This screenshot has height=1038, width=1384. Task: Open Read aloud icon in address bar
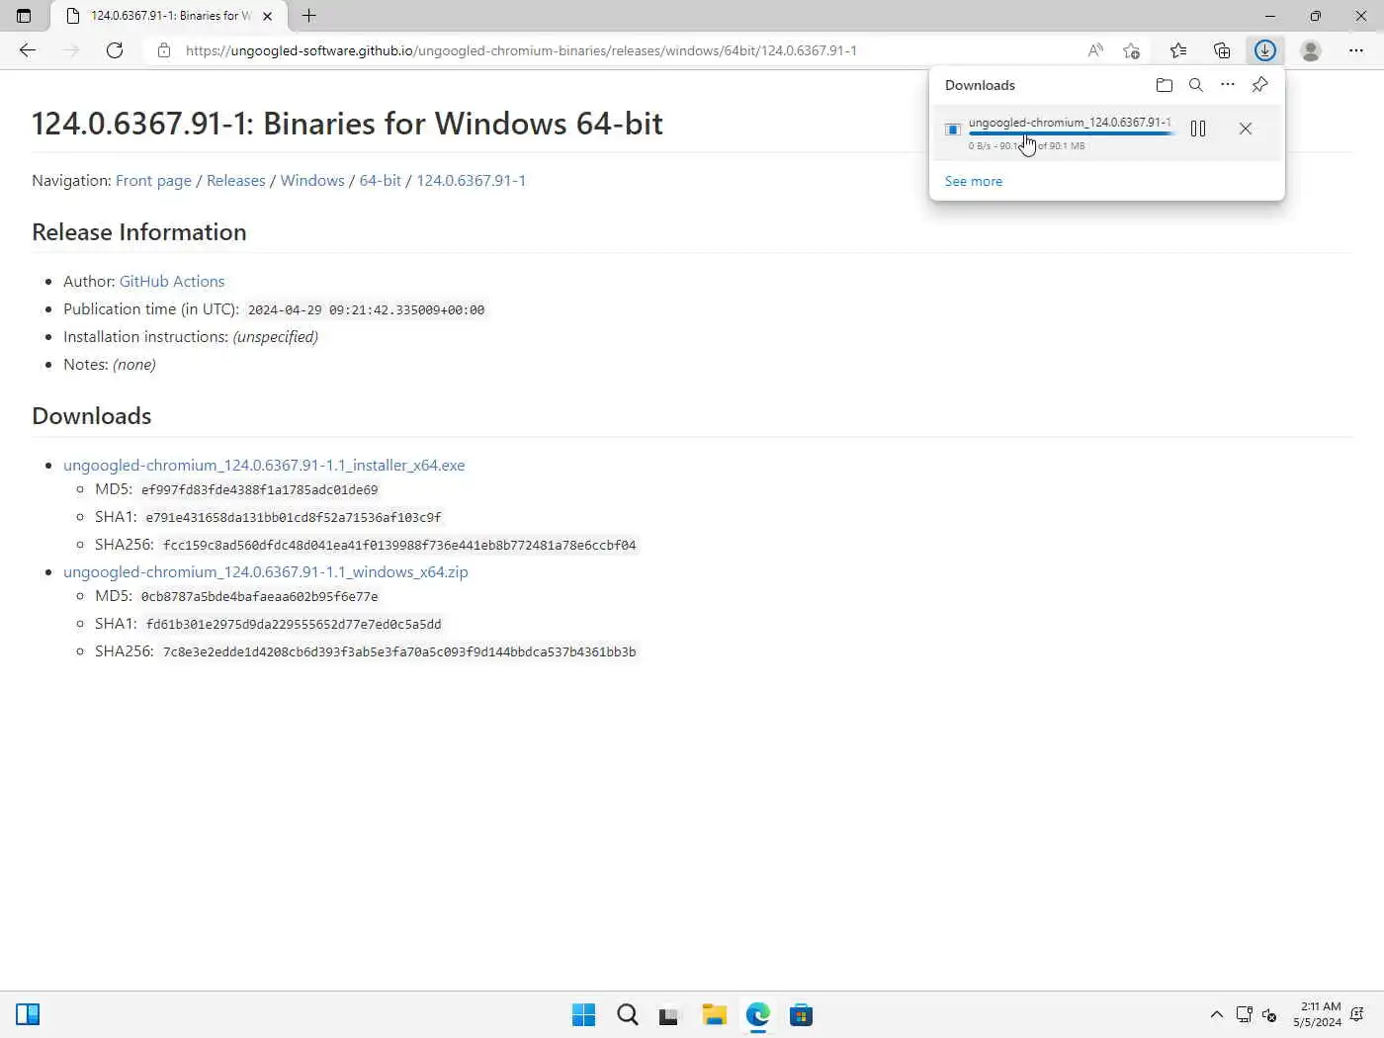click(x=1095, y=50)
